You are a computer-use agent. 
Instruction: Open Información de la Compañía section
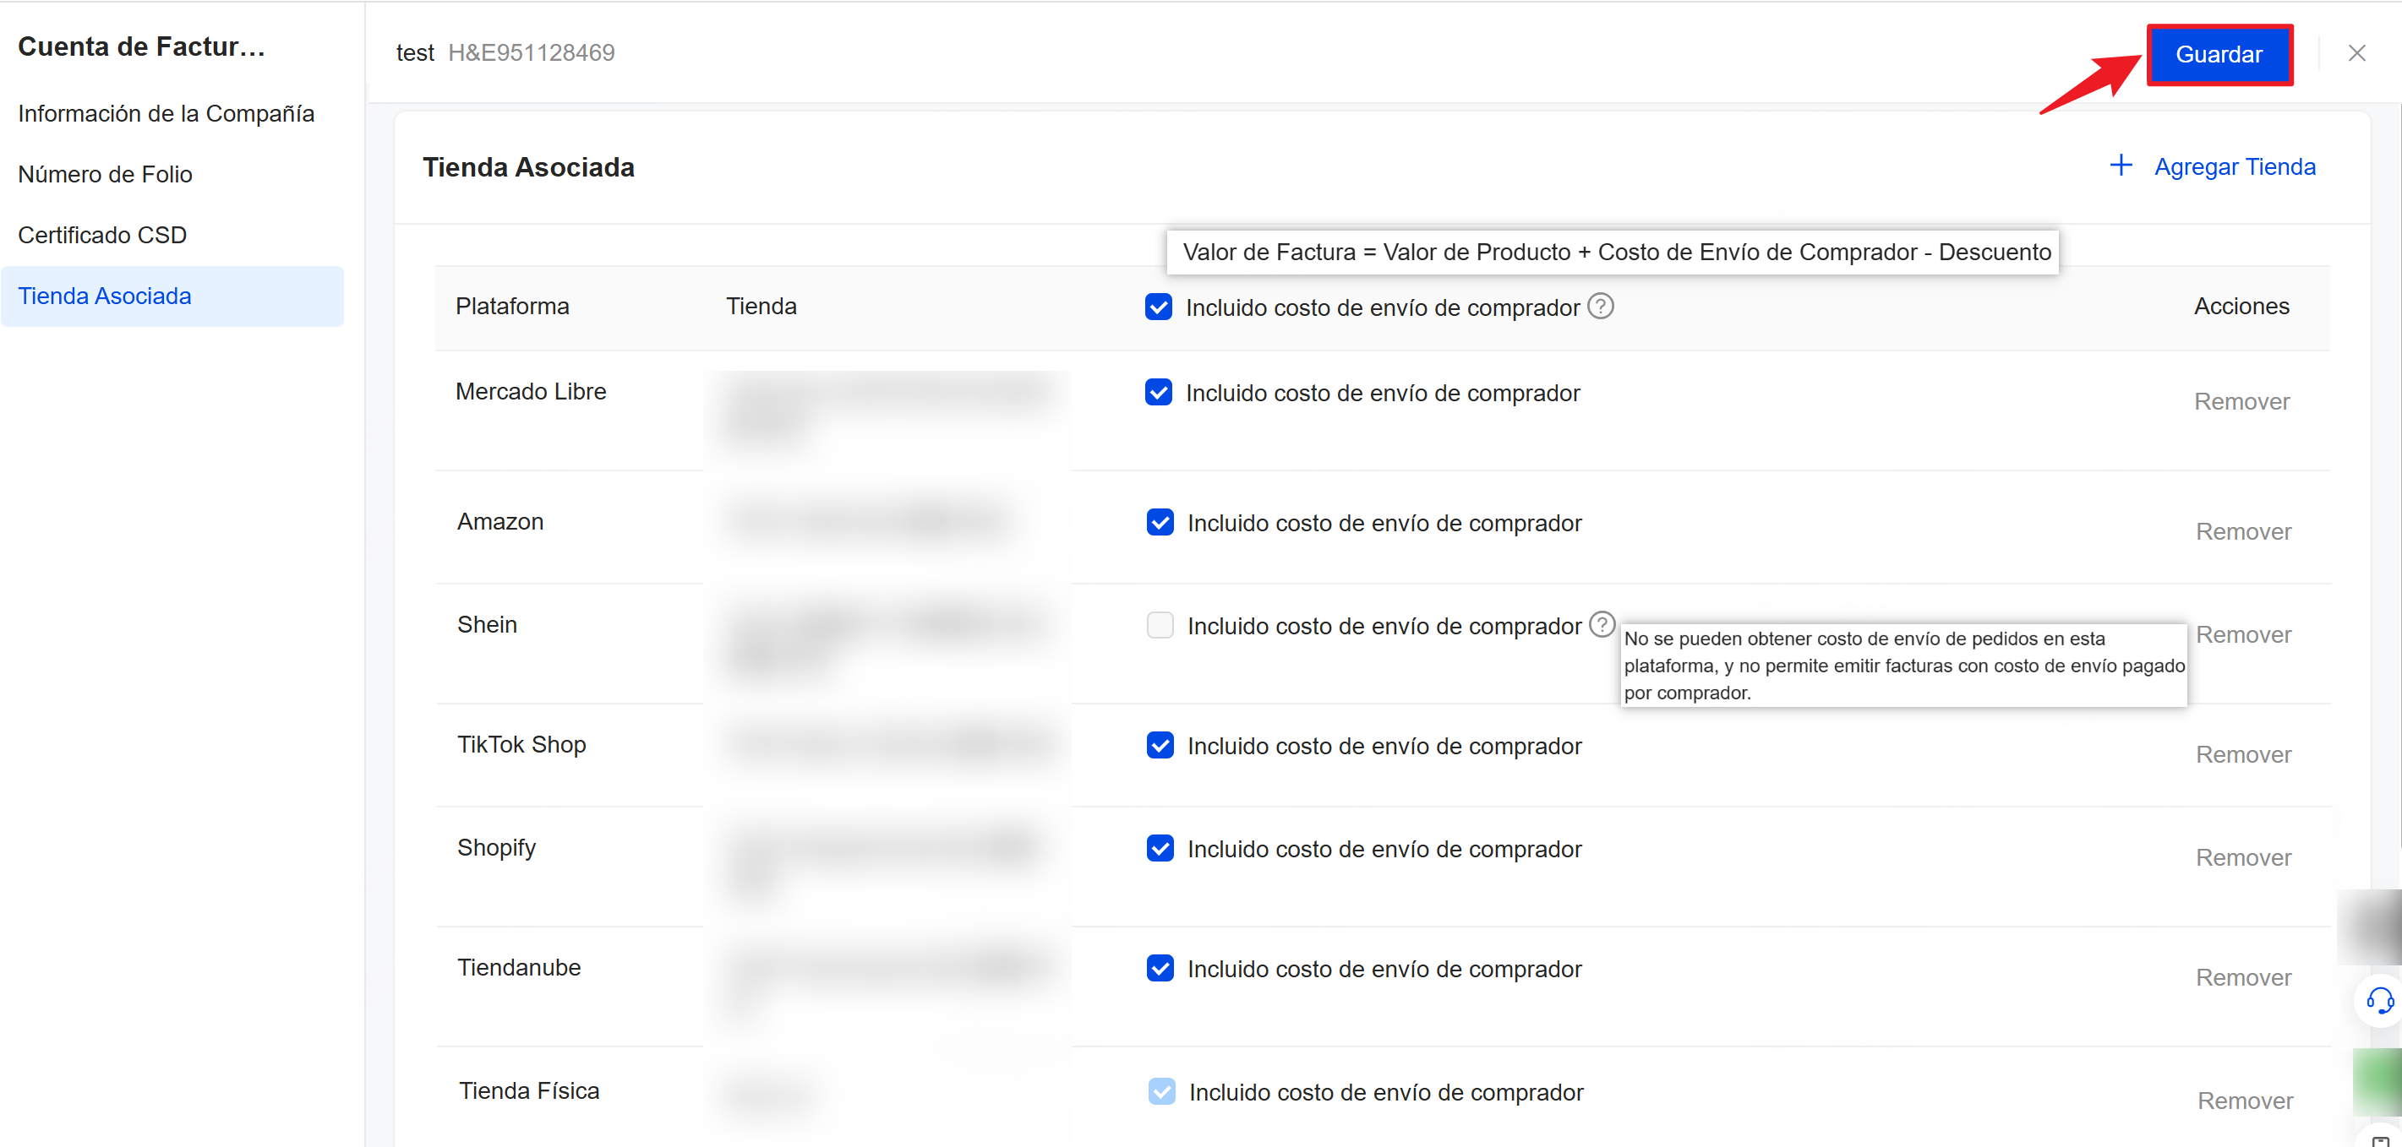tap(166, 114)
